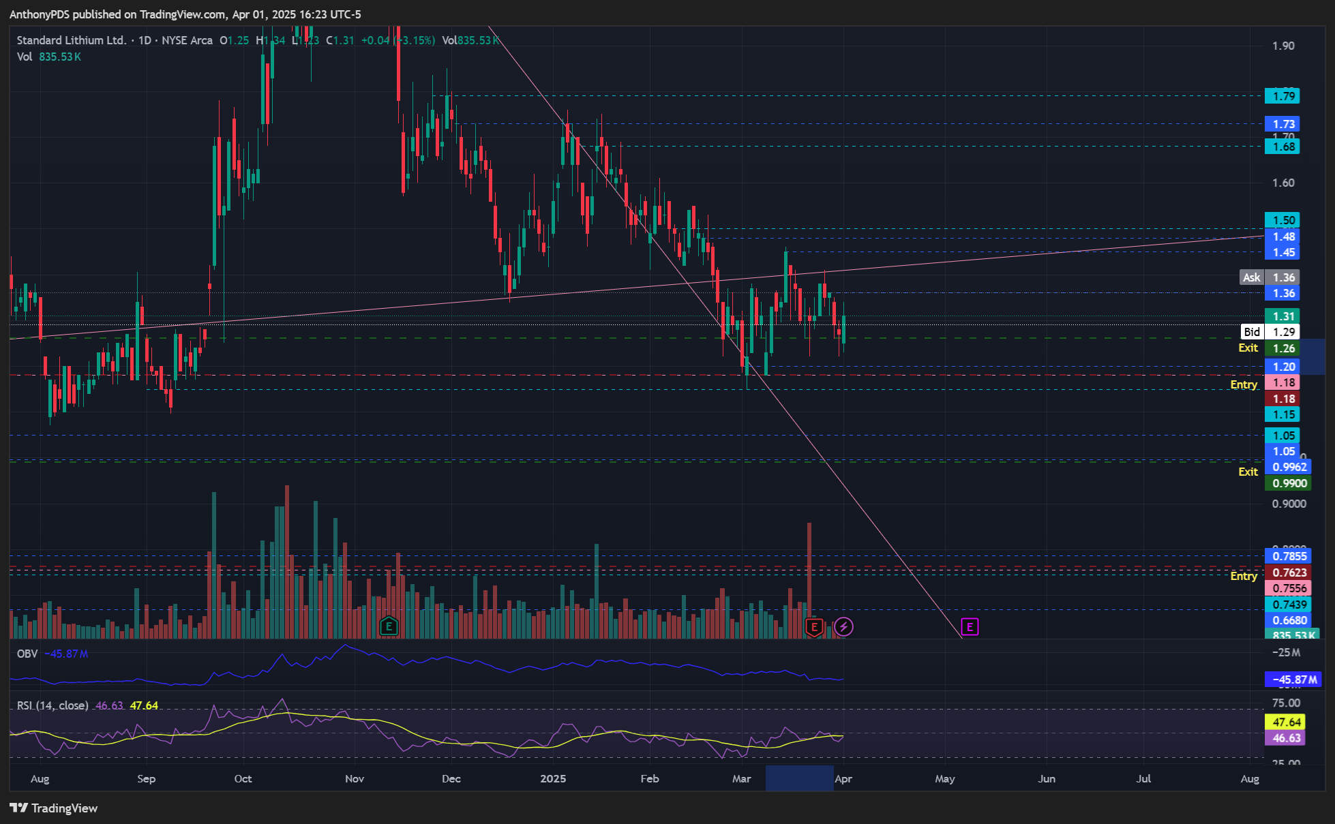This screenshot has height=824, width=1335.
Task: Click the tallest red volume bar in March
Action: [809, 580]
